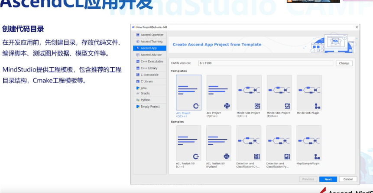Select ACL Project (Python) template
This screenshot has width=373, height=193.
point(219,93)
